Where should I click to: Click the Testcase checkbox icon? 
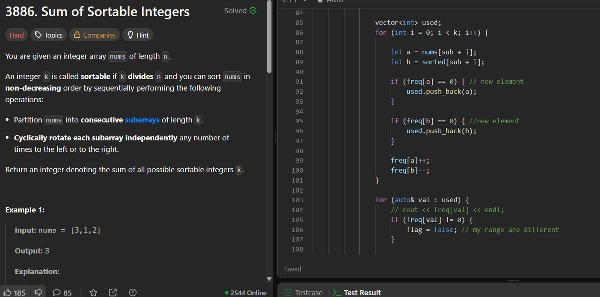[x=289, y=293]
